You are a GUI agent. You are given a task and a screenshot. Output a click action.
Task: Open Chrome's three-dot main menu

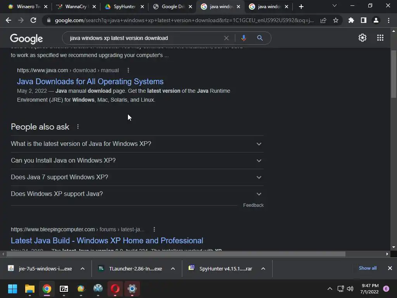(x=388, y=20)
